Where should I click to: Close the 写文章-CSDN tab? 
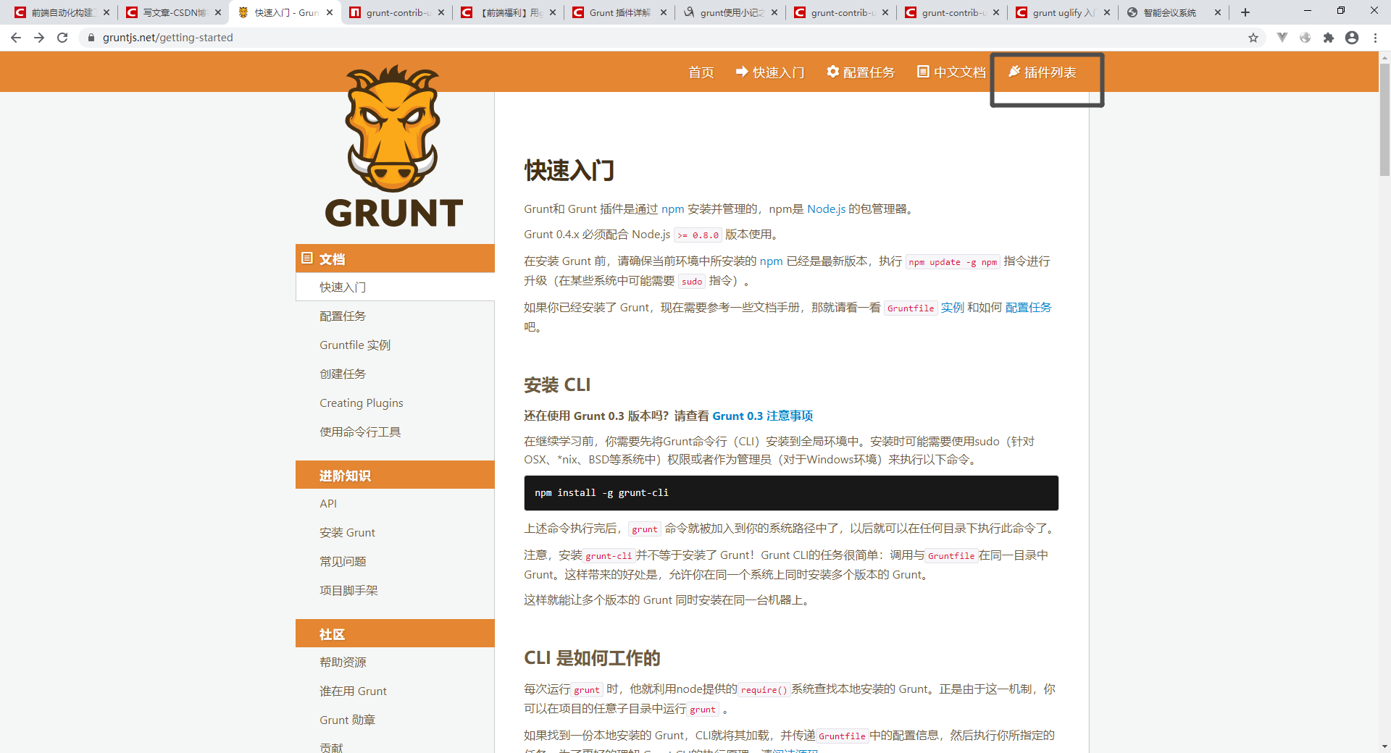[218, 12]
